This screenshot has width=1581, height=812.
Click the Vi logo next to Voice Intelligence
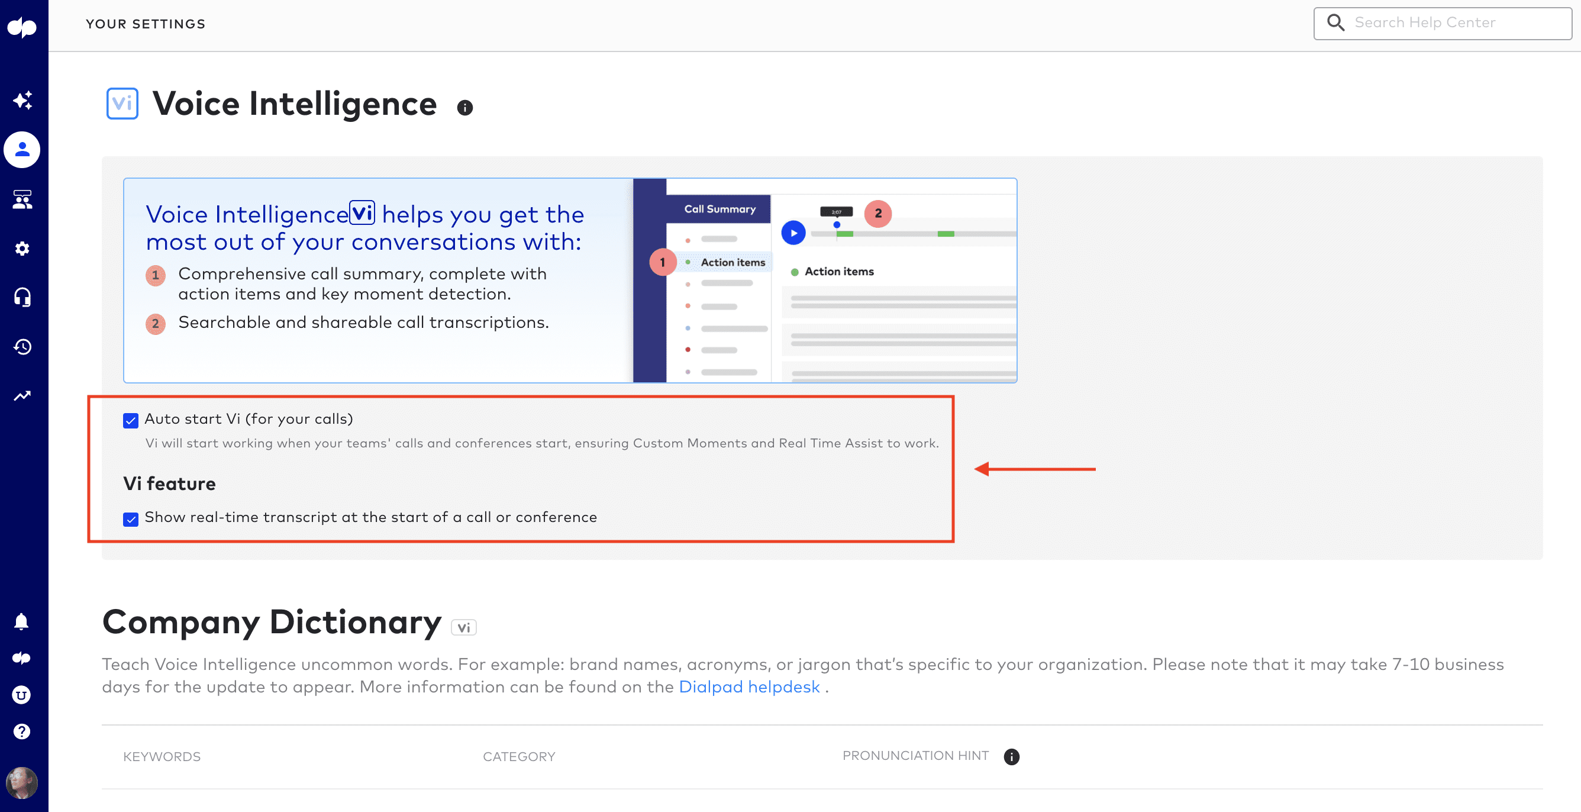point(122,103)
